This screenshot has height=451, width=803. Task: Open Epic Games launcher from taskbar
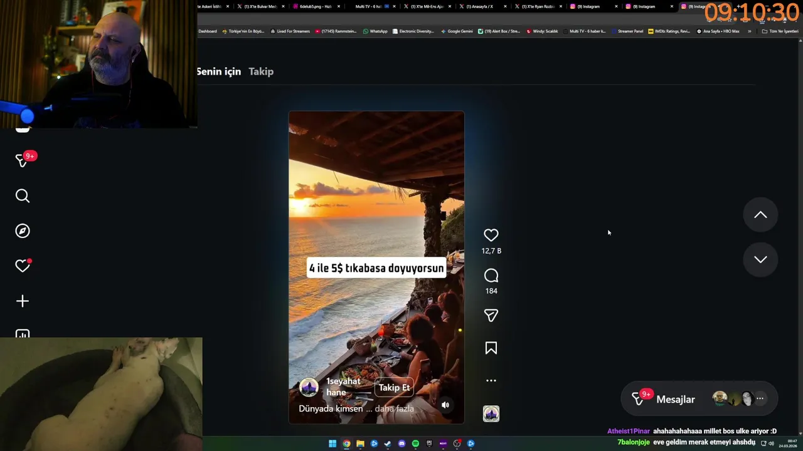(x=429, y=443)
